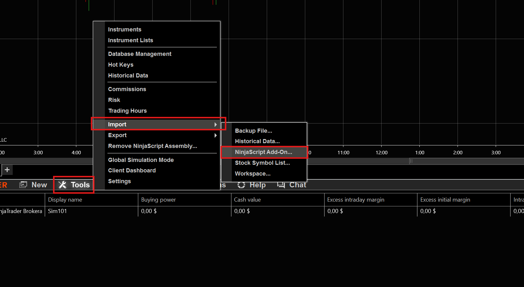Open the Settings entry

119,181
